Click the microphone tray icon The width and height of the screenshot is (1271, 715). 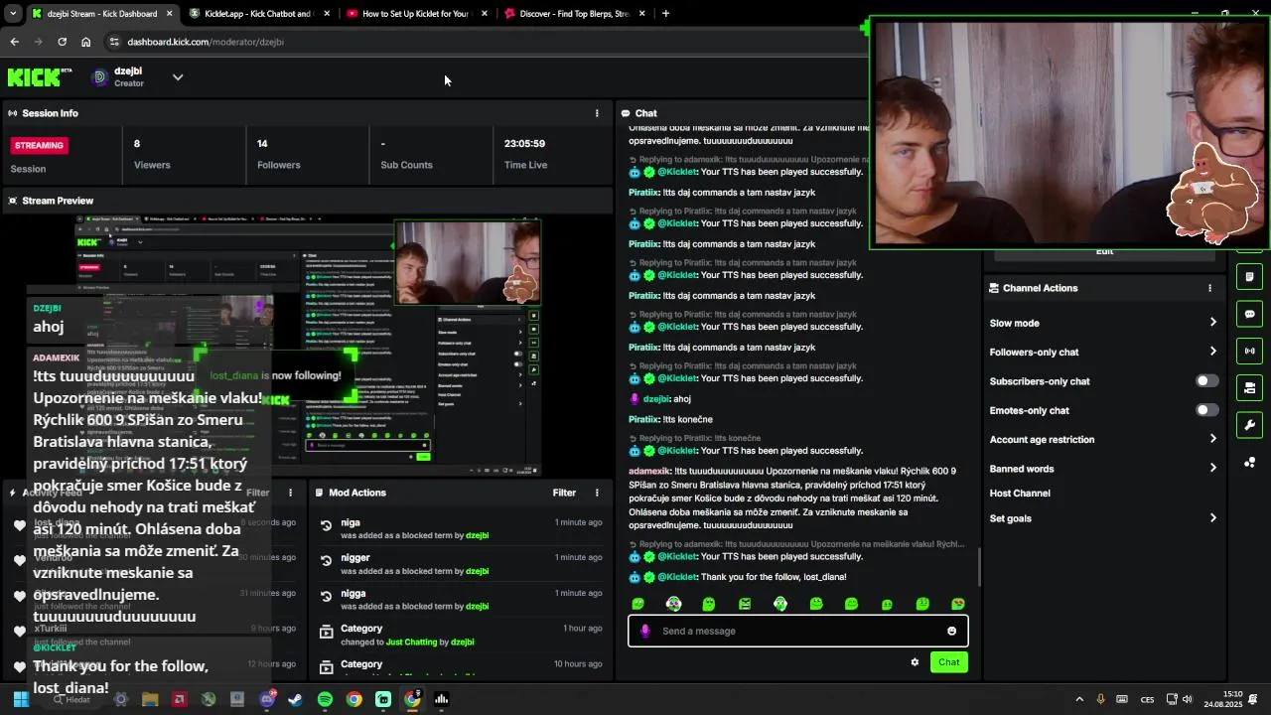(1100, 699)
